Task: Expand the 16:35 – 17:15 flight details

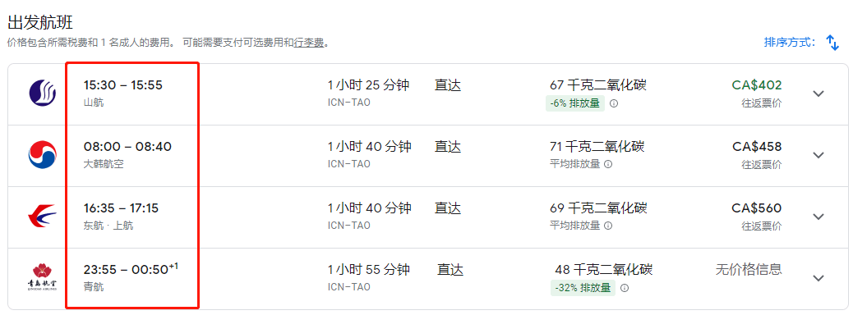Action: (x=818, y=217)
